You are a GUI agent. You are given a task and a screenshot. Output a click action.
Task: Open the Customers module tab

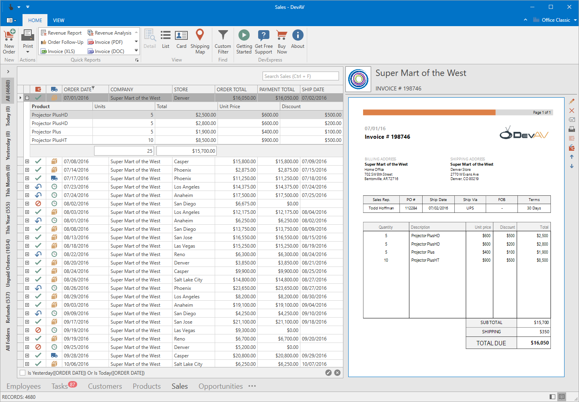pyautogui.click(x=105, y=386)
